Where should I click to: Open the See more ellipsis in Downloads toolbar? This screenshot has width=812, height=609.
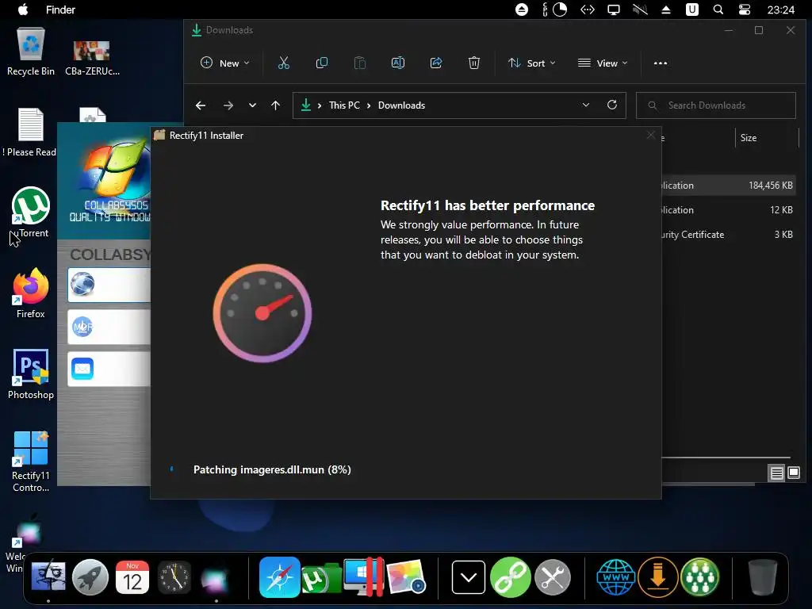661,63
